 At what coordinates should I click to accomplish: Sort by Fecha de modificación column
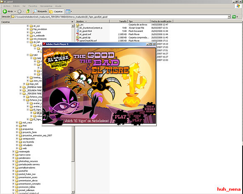point(161,21)
